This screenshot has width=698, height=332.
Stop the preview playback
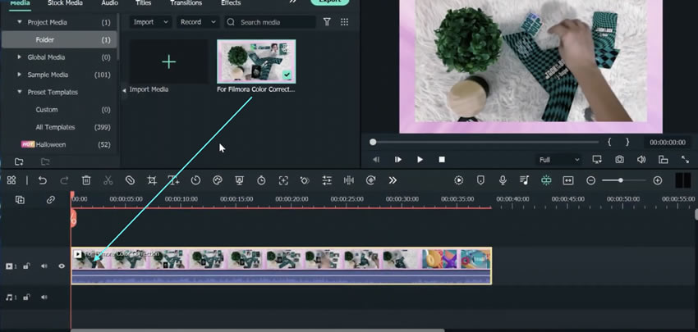tap(442, 160)
